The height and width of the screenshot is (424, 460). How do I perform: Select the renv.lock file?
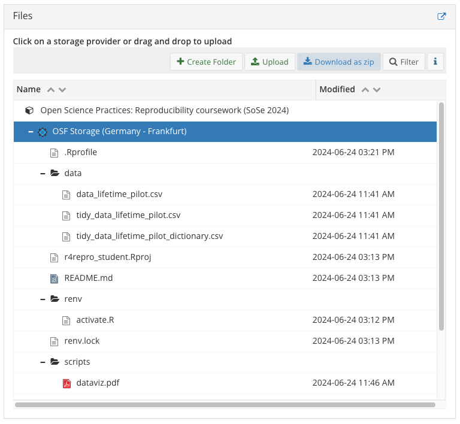pyautogui.click(x=82, y=341)
